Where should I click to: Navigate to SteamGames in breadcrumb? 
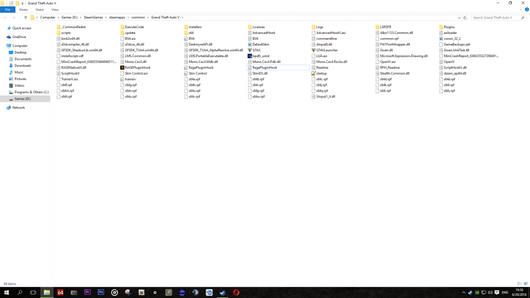[x=93, y=17]
